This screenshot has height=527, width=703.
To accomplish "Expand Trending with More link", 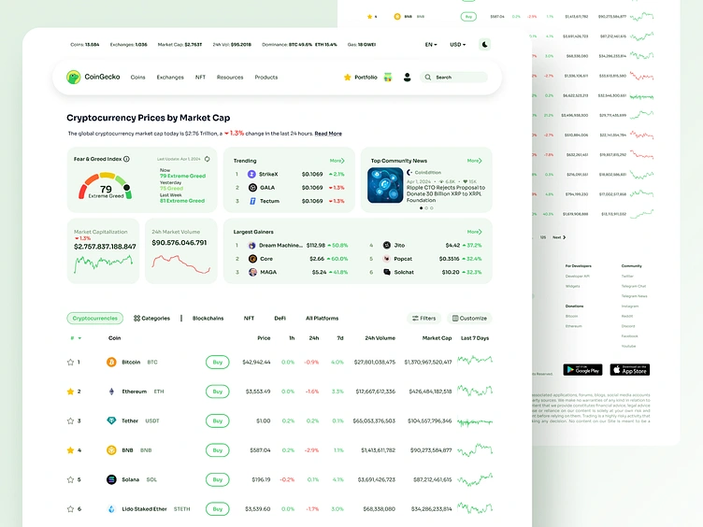I will pos(337,161).
